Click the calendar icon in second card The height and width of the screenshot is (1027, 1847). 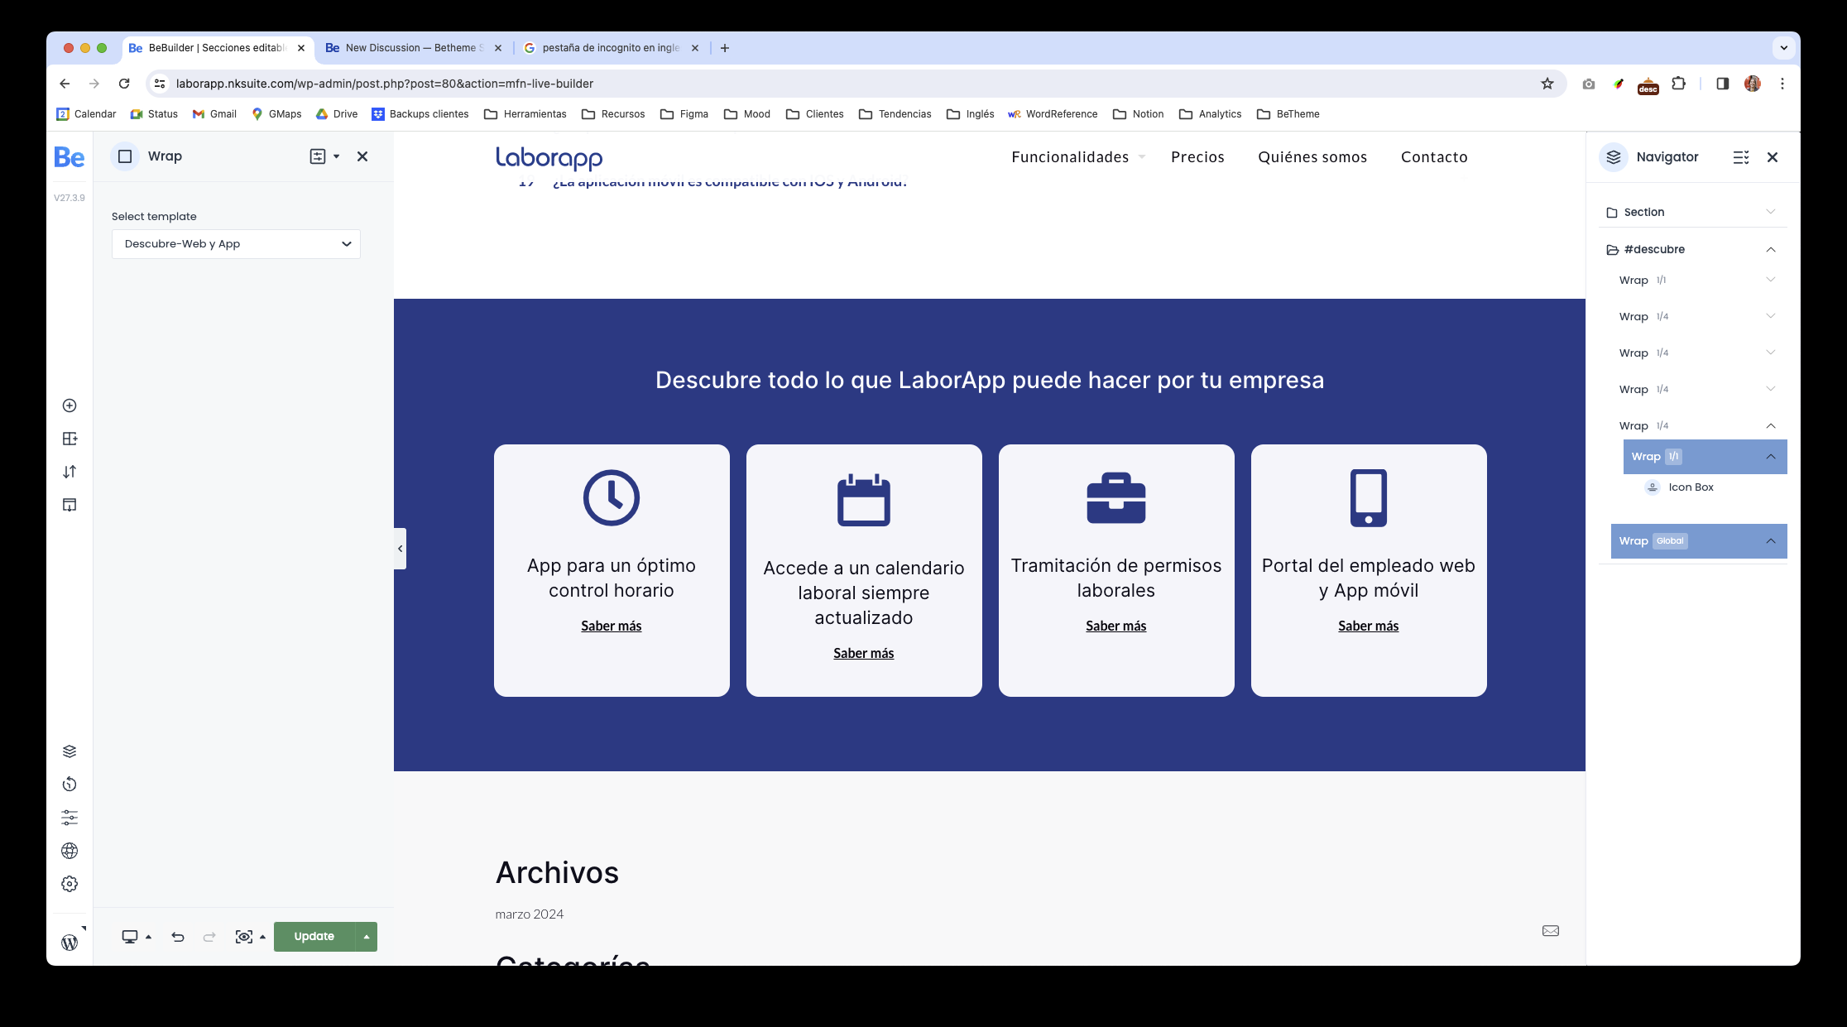[864, 500]
